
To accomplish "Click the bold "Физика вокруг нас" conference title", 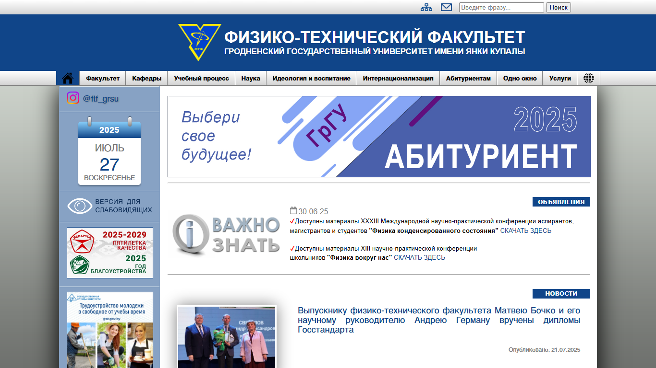I will point(360,257).
